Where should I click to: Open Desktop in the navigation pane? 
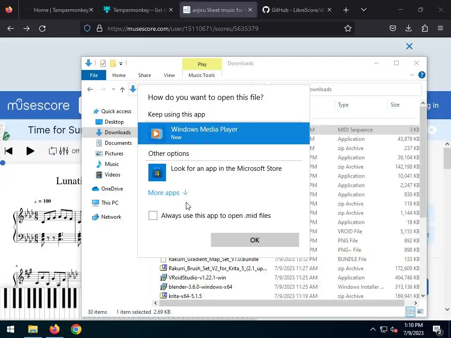[110, 122]
